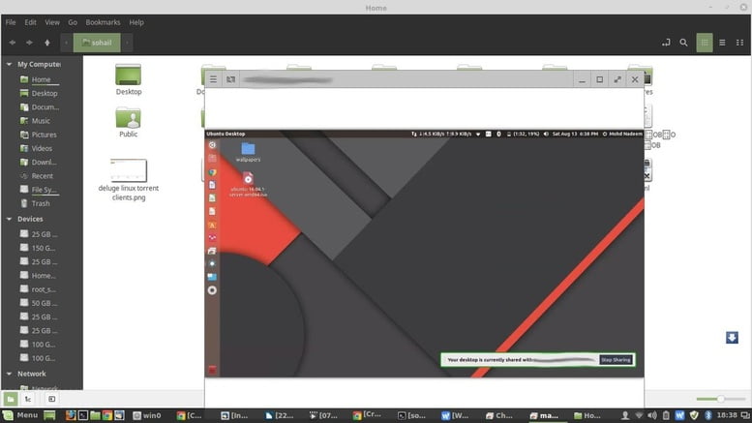The height and width of the screenshot is (423, 752).
Task: Switch to compact view
Action: (x=740, y=43)
